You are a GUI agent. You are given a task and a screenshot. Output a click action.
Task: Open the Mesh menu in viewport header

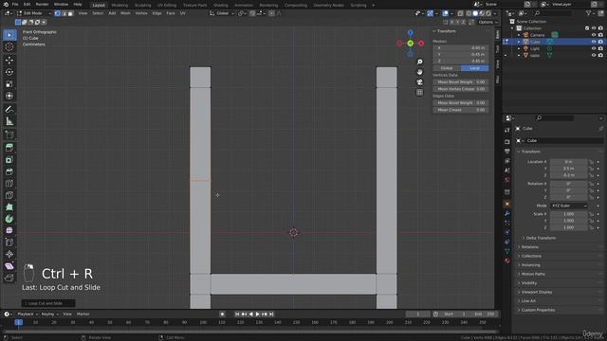point(125,13)
